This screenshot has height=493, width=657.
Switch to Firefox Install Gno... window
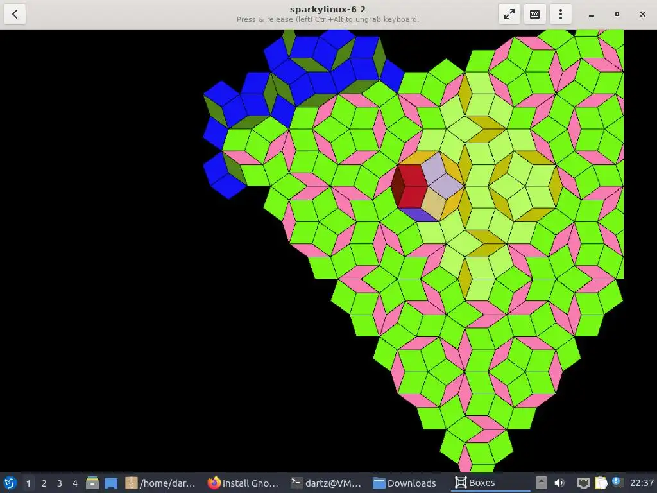point(243,483)
